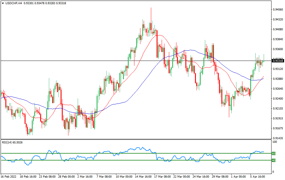
Task: Select the current price tag 0.93318
Action: [x=278, y=61]
